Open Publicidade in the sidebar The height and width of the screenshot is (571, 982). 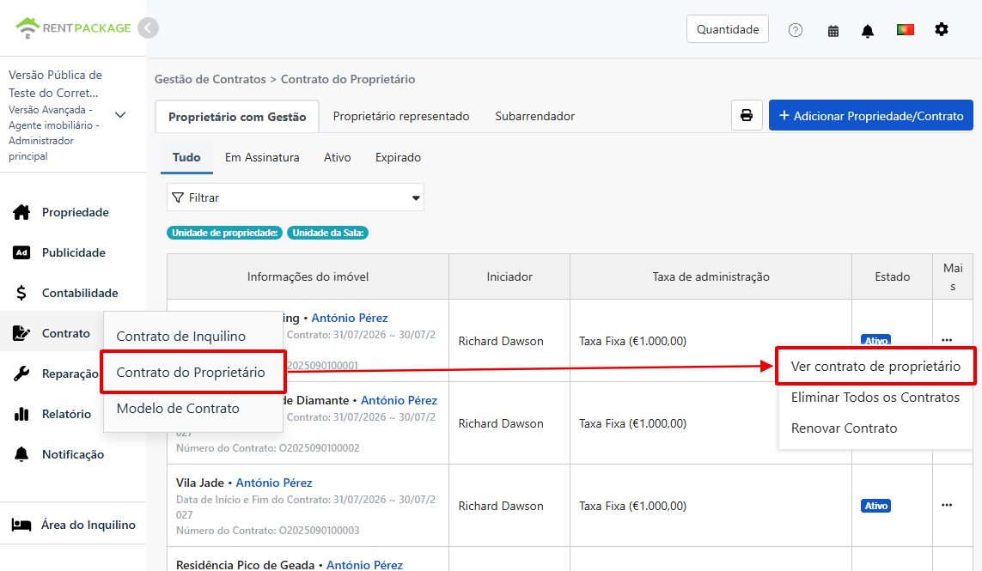(x=73, y=252)
